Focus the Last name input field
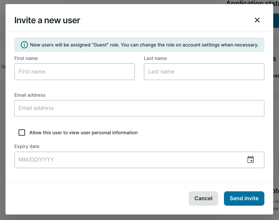Screen dimensions: 279x220 pyautogui.click(x=204, y=72)
